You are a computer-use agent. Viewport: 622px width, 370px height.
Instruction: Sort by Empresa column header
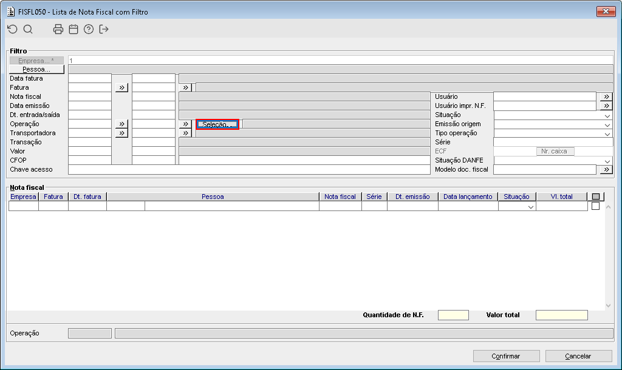(x=24, y=197)
